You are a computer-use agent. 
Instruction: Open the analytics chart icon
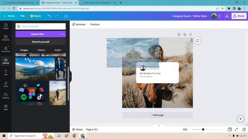pyautogui.click(x=227, y=16)
